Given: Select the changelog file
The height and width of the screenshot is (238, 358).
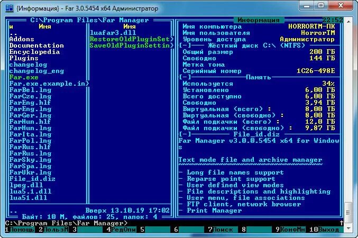Looking at the screenshot, I should pyautogui.click(x=28, y=65).
